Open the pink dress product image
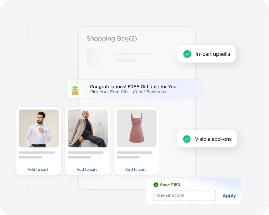This screenshot has width=269, height=215. pyautogui.click(x=137, y=128)
